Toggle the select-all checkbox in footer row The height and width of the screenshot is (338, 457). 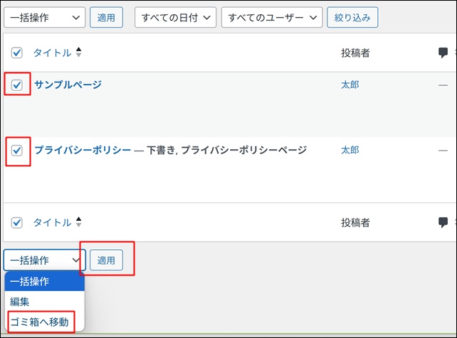(x=17, y=223)
